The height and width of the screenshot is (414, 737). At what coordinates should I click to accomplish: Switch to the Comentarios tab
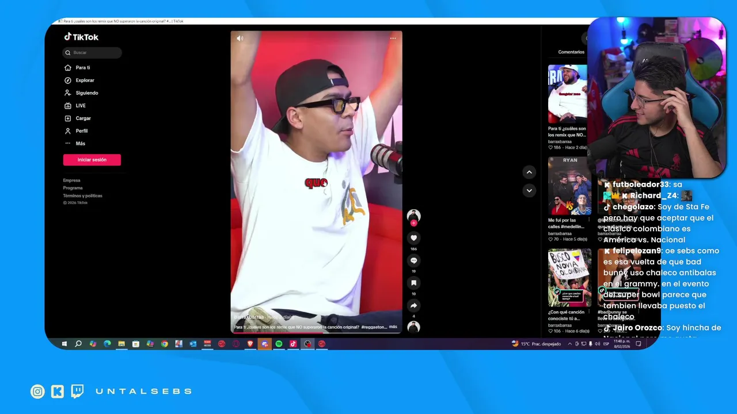(571, 52)
